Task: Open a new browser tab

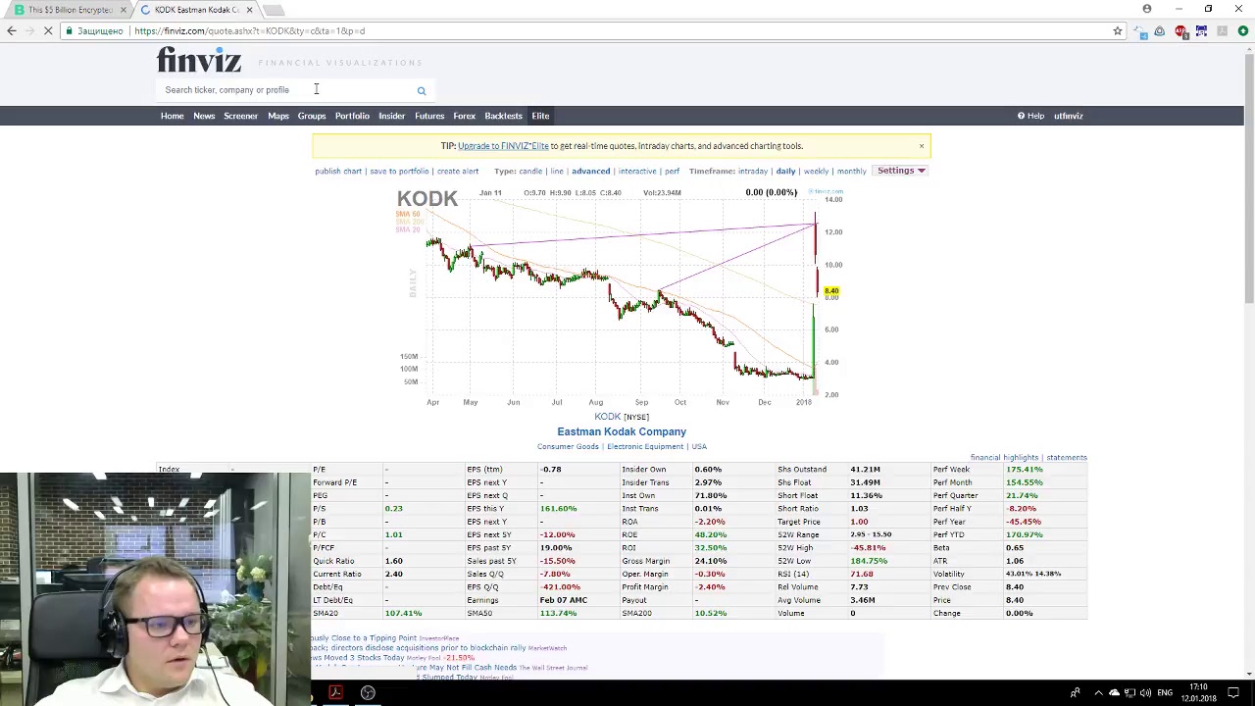Action: tap(275, 10)
